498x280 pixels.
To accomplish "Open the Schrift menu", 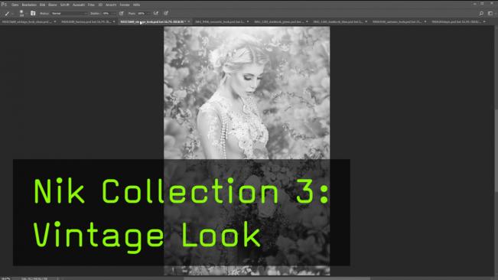I will coord(65,5).
